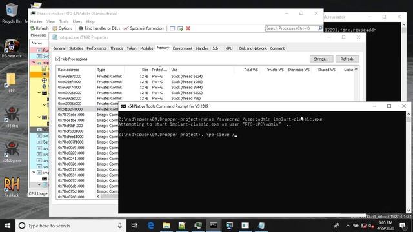Click the People icon in system tray
Viewport: 413px width, 232px height.
coord(336,226)
